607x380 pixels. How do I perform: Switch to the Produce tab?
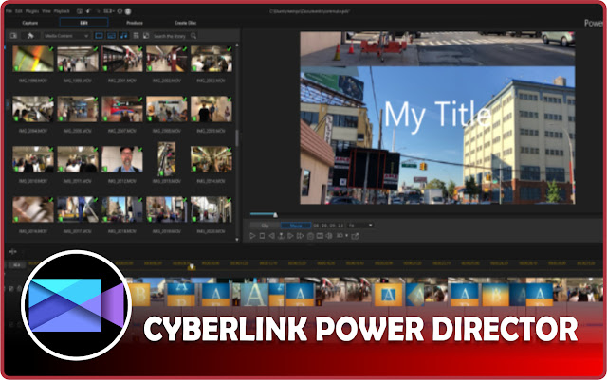135,23
